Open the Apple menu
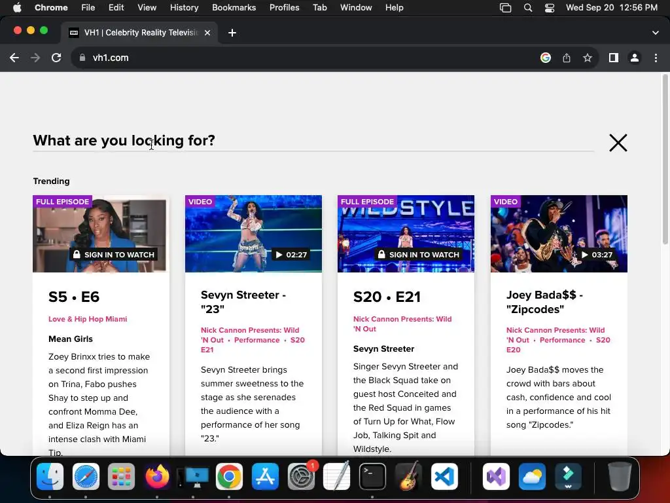The height and width of the screenshot is (503, 670). pyautogui.click(x=17, y=7)
